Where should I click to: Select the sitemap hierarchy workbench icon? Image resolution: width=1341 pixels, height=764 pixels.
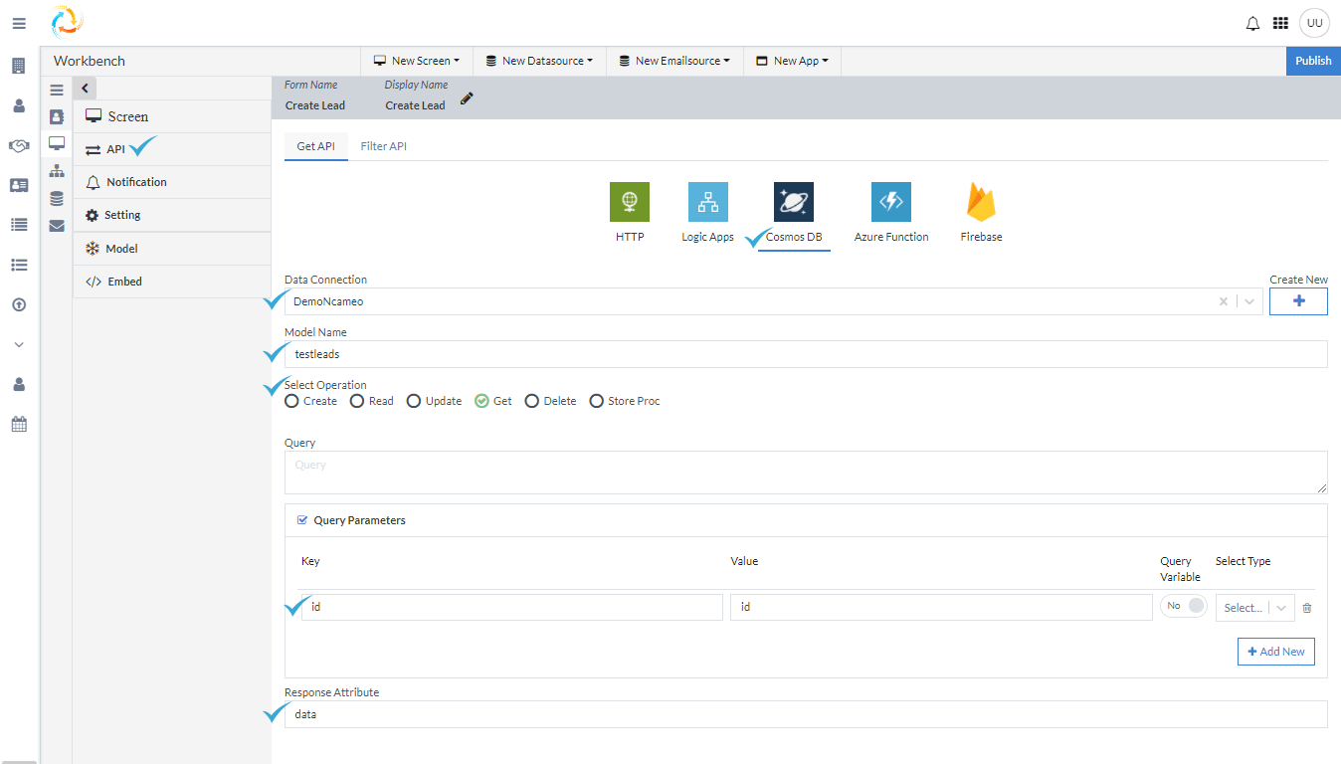coord(57,171)
